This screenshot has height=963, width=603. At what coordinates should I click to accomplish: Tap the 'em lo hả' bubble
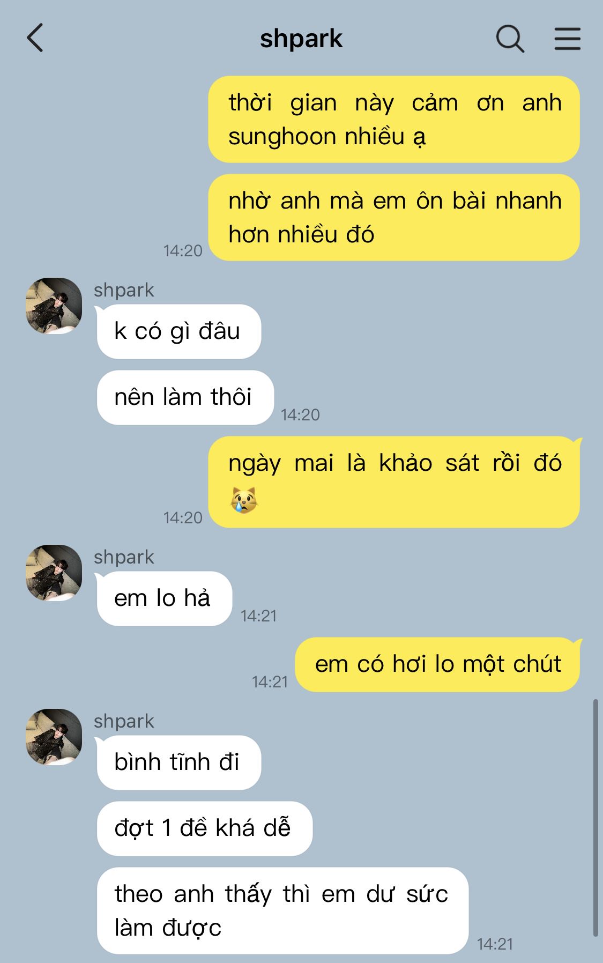tap(164, 598)
